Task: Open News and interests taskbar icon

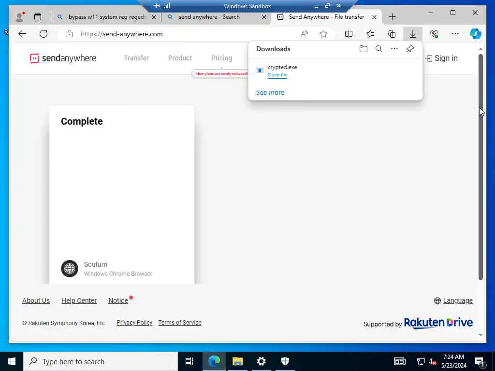Action: coord(400,361)
